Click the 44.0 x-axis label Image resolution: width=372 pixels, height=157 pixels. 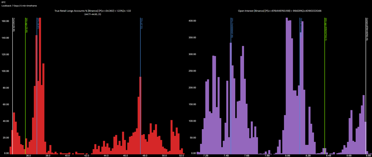[x=106, y=156]
